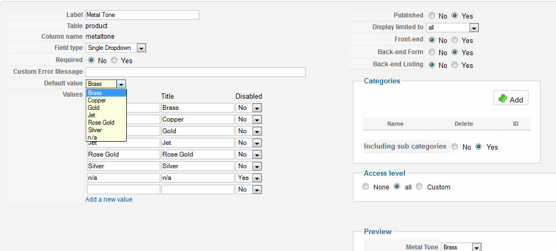The image size is (556, 251).
Task: Click the Add a new value link
Action: (109, 200)
